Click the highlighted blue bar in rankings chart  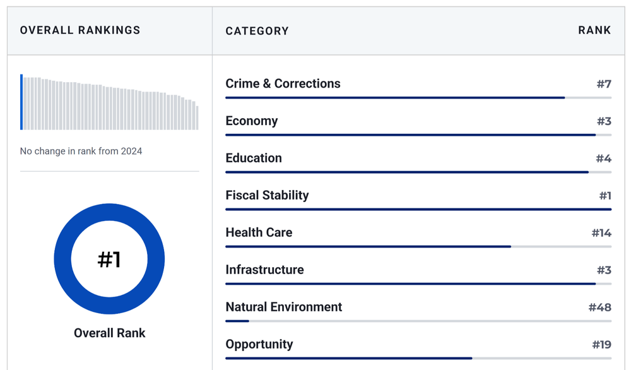click(21, 102)
